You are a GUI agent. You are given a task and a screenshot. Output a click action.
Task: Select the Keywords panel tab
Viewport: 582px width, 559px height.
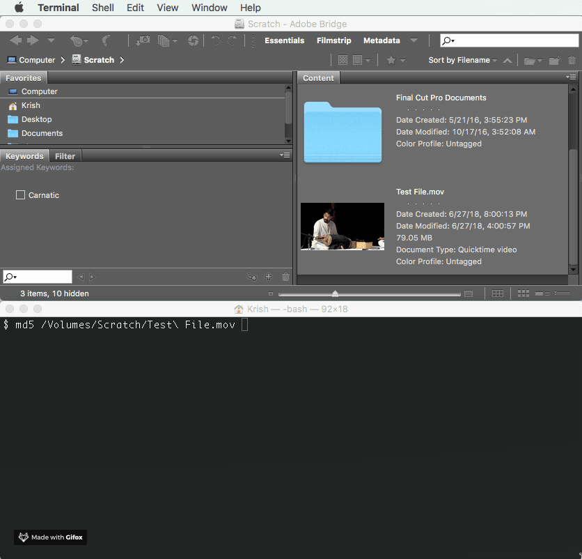click(24, 156)
